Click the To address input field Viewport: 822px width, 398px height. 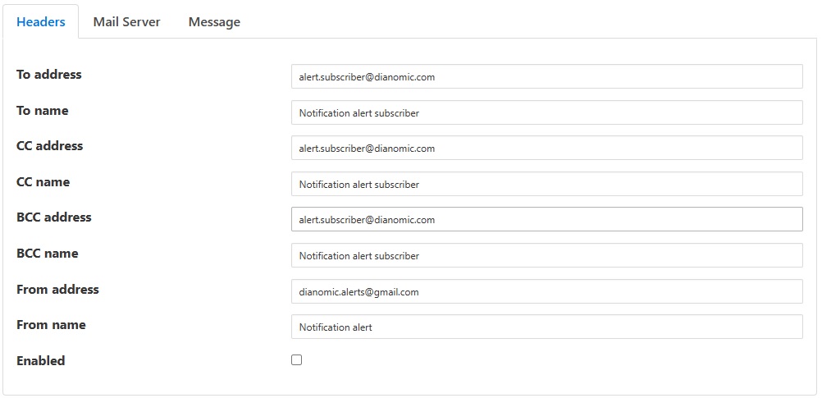click(x=546, y=76)
